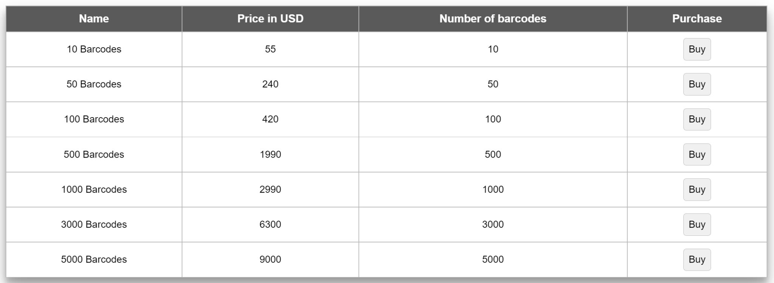Click the Purchase column header
Screen dimensions: 774x283
coord(697,18)
